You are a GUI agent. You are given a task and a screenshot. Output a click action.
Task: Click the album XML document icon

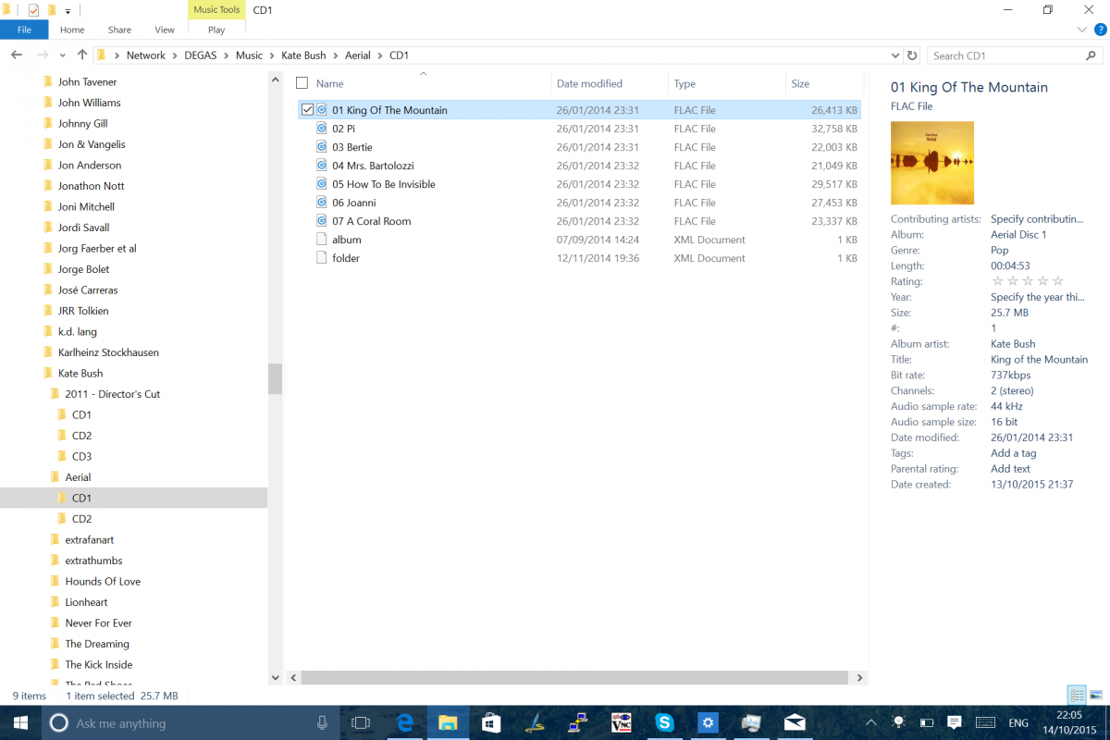[322, 240]
